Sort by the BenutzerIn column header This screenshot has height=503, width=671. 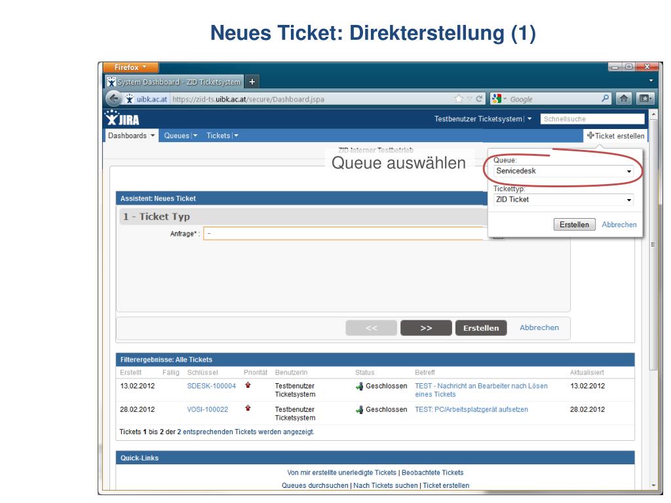point(291,373)
